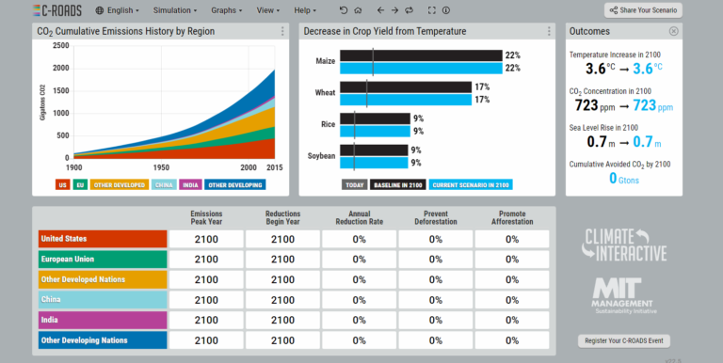723x363 pixels.
Task: Click the Wheat current scenario blue bar
Action: 406,100
